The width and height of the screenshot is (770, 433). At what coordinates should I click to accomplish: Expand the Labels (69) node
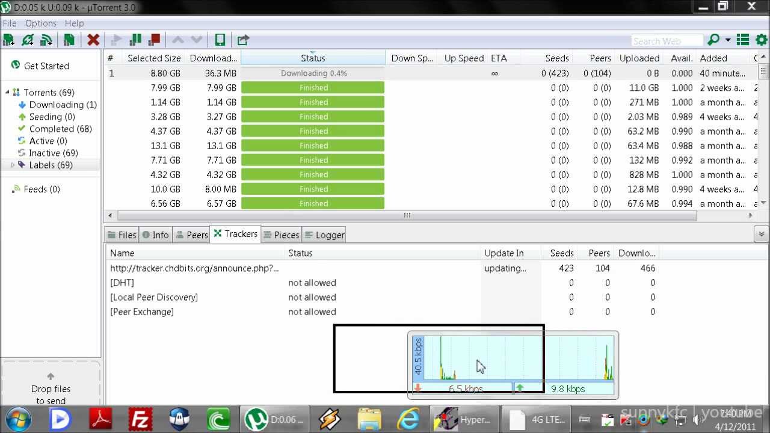[x=13, y=165]
